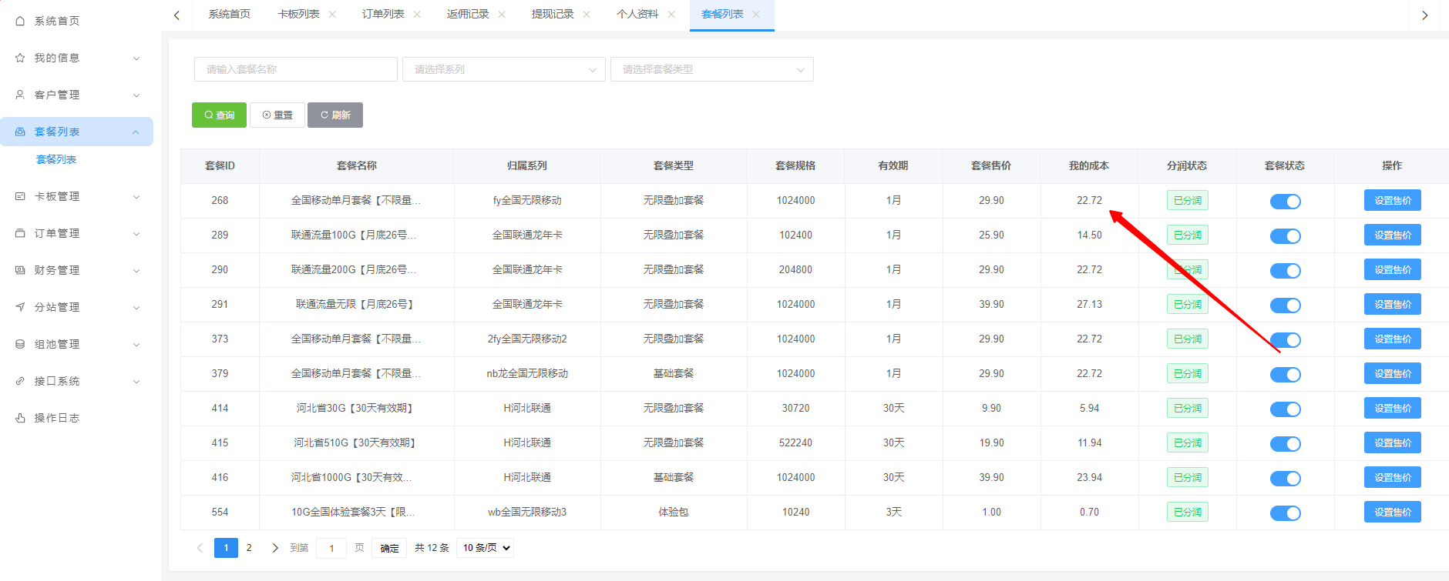Close the 套餐列表 tab
The height and width of the screenshot is (581, 1449).
coord(756,15)
